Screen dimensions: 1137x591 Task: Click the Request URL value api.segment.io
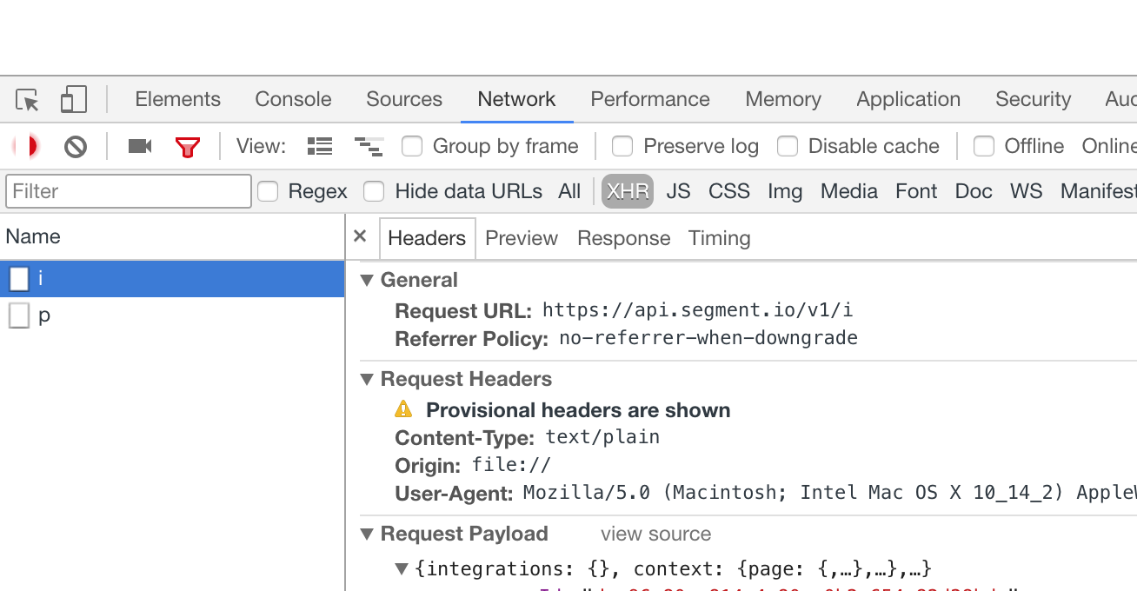coord(697,310)
